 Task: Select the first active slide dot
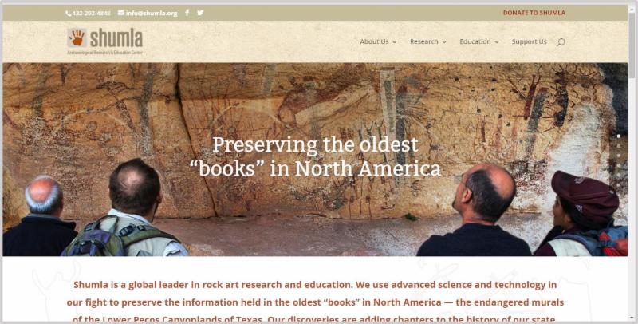619,136
